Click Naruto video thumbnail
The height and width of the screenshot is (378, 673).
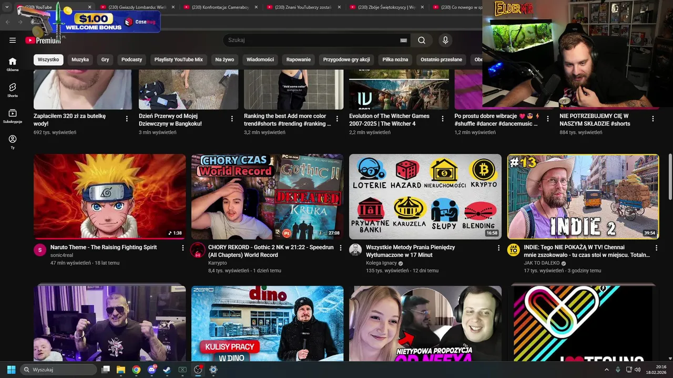pyautogui.click(x=109, y=196)
